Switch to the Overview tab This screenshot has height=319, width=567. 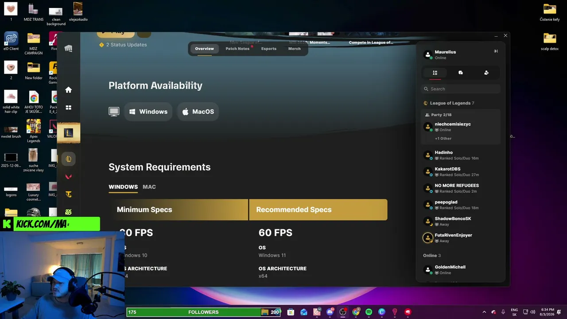pyautogui.click(x=205, y=49)
